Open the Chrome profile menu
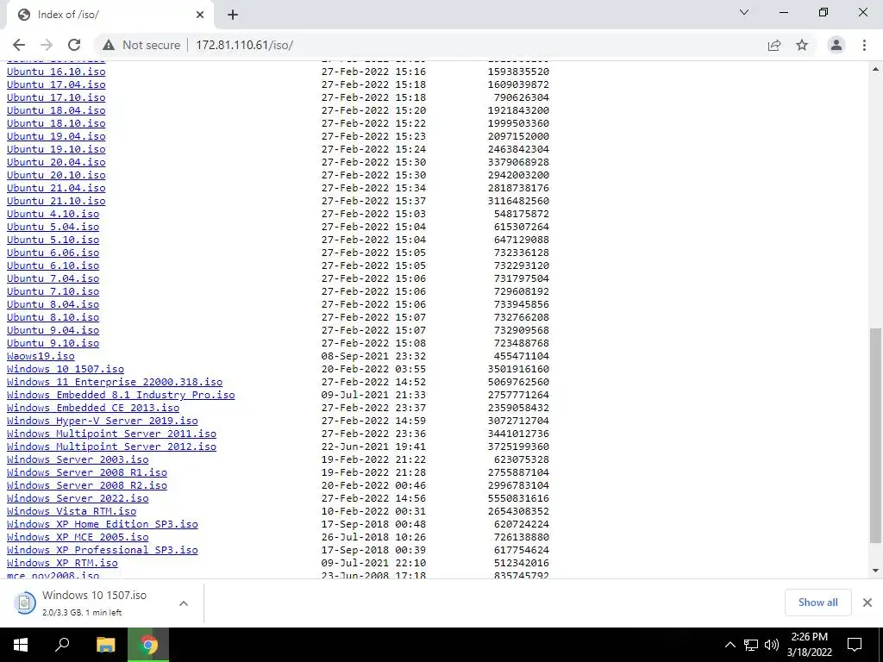This screenshot has width=883, height=662. tap(836, 45)
